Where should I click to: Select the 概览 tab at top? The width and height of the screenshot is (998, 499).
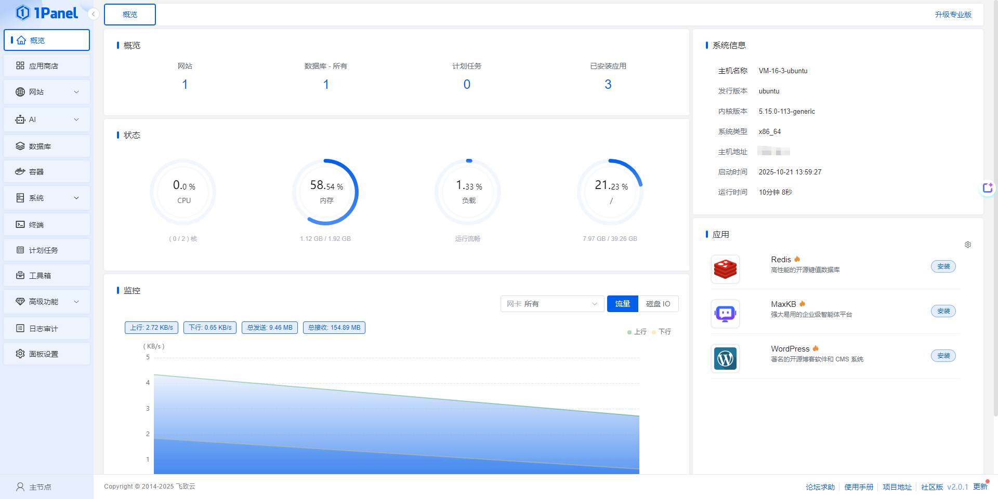coord(130,15)
